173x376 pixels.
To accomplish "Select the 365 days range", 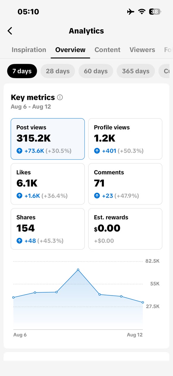I will coord(136,71).
